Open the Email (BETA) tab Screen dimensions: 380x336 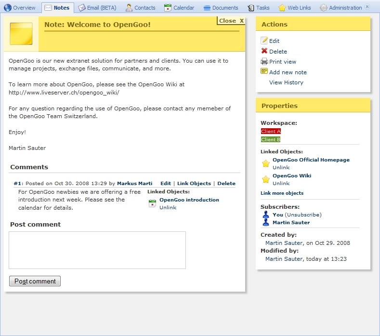(x=97, y=8)
